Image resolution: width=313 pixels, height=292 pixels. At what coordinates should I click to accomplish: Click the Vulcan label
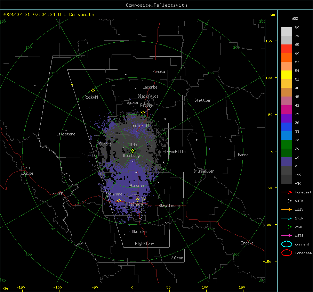pos(177,258)
